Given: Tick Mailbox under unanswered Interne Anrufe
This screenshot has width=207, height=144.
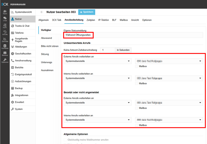Looking at the screenshot, I should [137, 83].
